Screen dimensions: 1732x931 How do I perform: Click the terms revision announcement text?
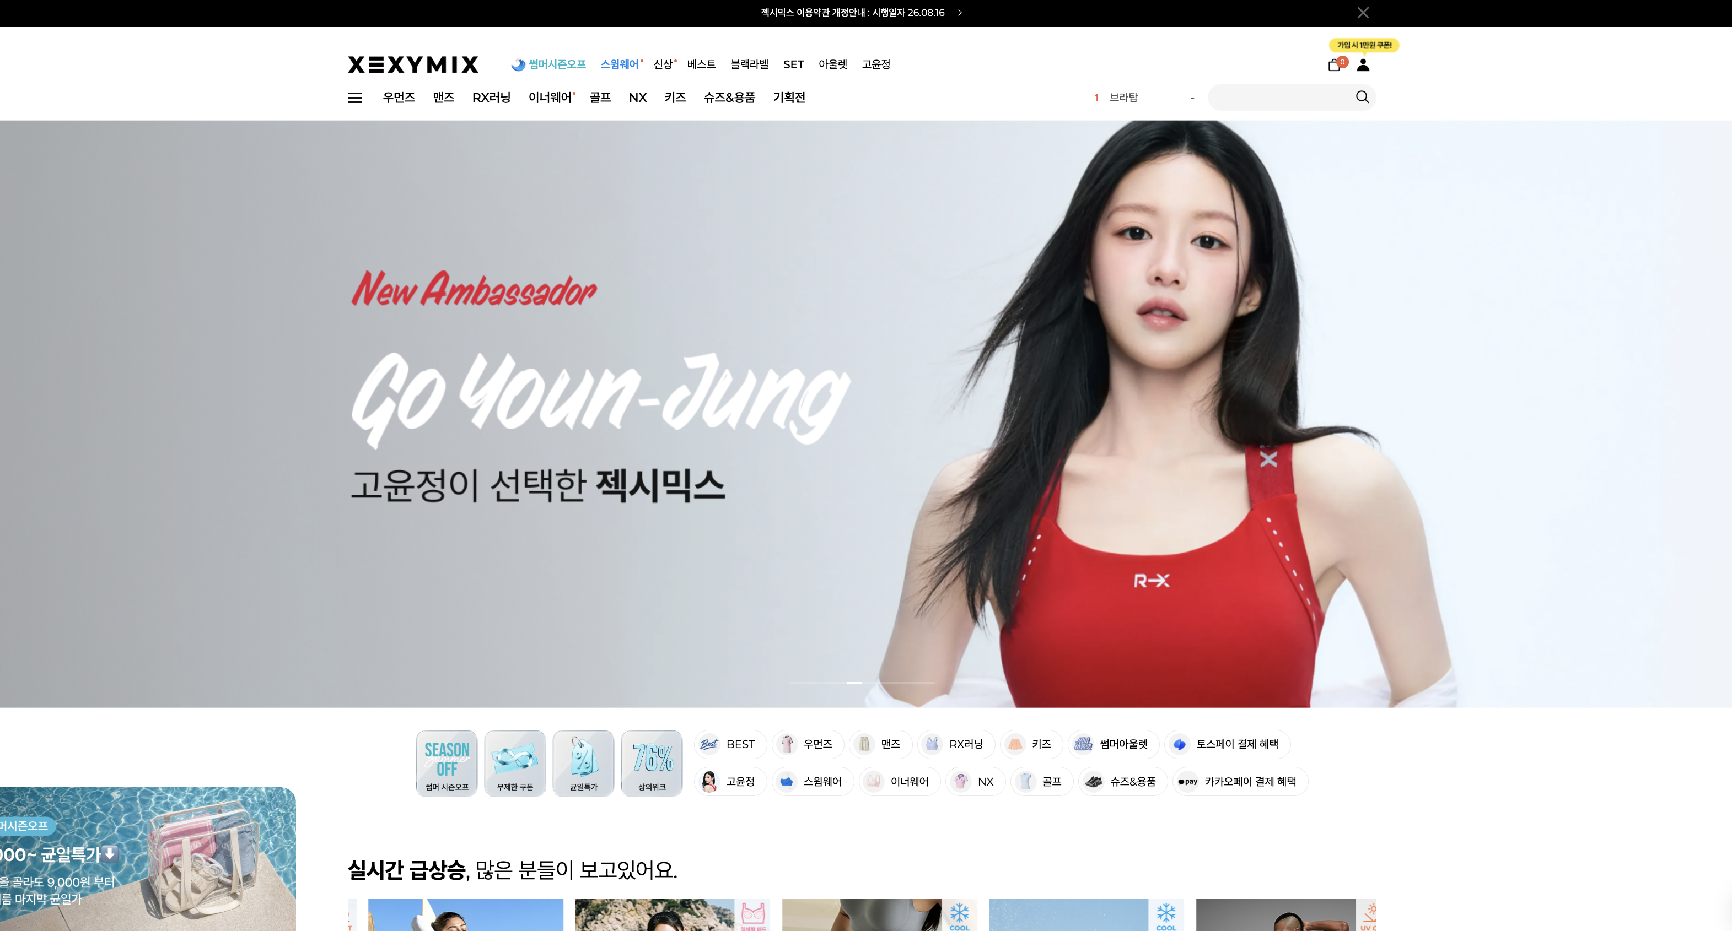[x=853, y=13]
